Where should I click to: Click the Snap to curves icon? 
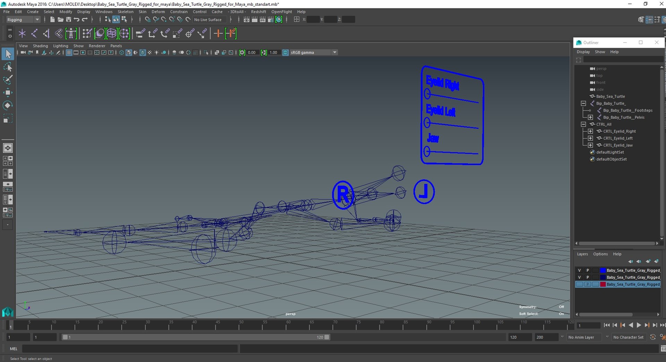point(156,20)
